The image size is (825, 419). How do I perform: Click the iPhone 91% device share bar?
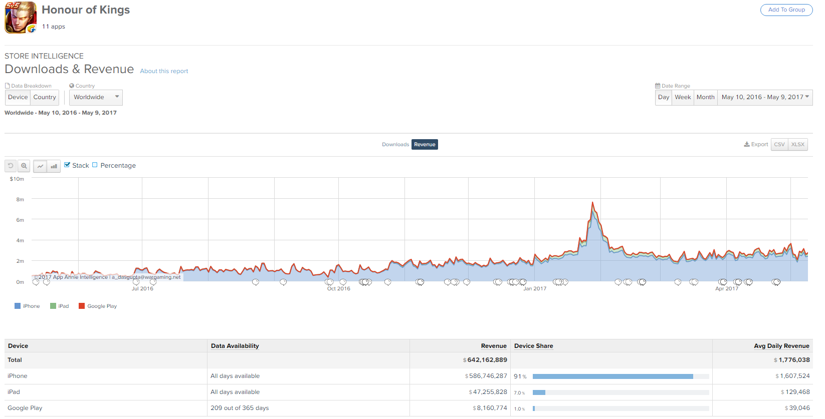tap(612, 376)
